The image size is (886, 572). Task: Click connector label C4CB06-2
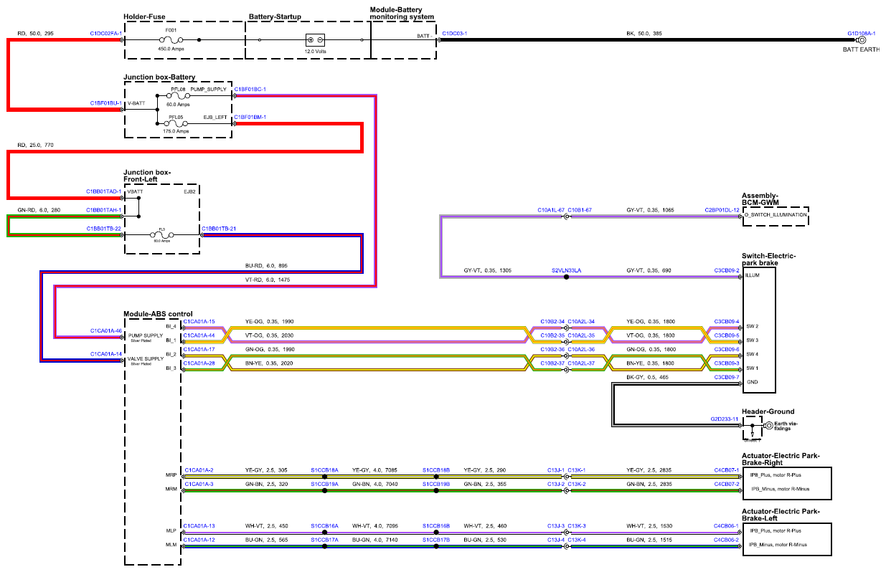pos(727,538)
